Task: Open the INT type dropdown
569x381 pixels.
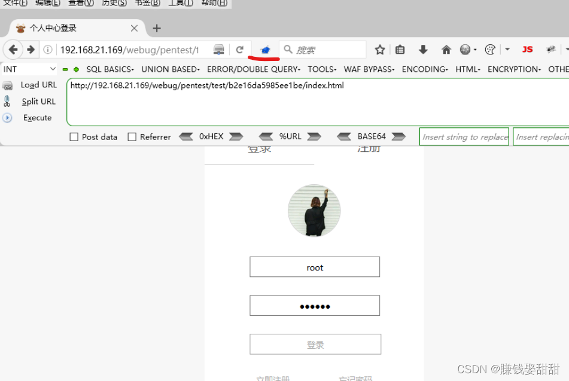Action: tap(29, 69)
